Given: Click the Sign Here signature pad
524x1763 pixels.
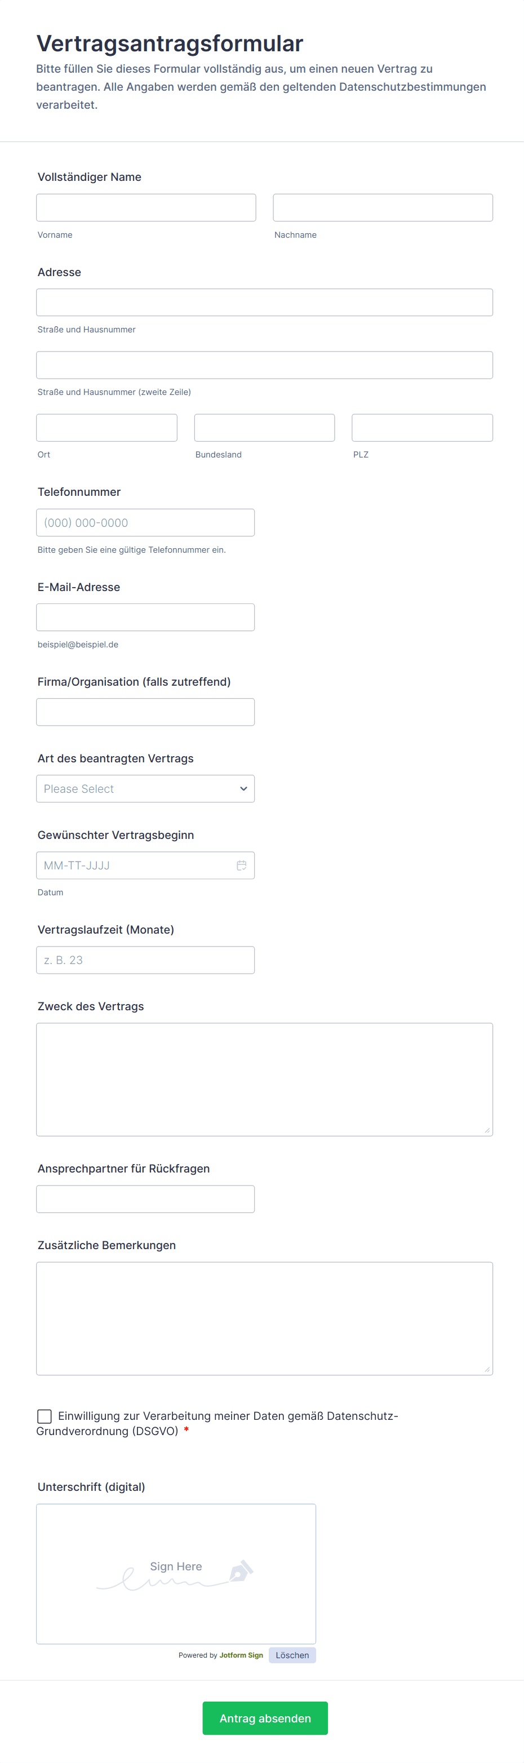Looking at the screenshot, I should pos(176,1574).
